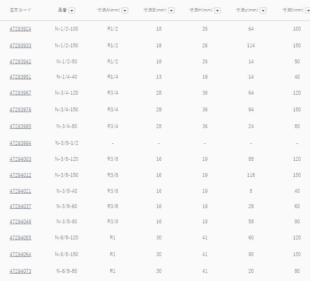The height and width of the screenshot is (281, 310).
Task: Click the 47294012 order code
Action: pos(20,175)
